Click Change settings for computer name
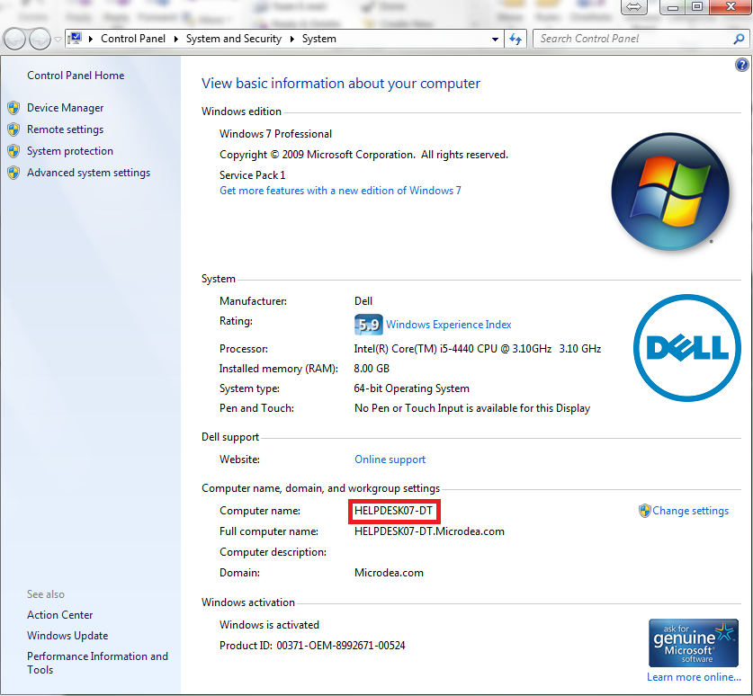Image resolution: width=753 pixels, height=696 pixels. click(690, 511)
